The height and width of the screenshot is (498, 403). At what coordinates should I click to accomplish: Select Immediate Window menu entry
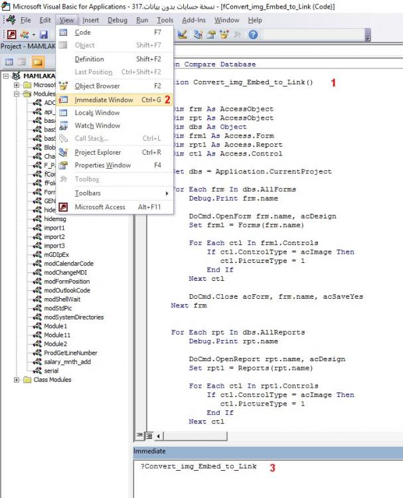tap(115, 100)
